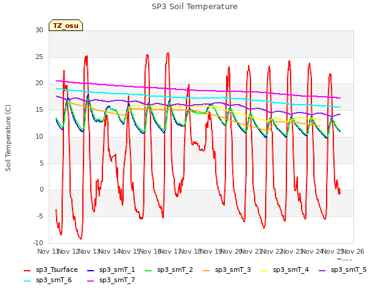Click the blue sp3_smT_1 legend swatch

[91, 270]
